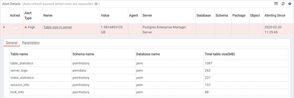This screenshot has width=294, height=98.
Task: Click the Server column header
Action: click(x=147, y=16)
